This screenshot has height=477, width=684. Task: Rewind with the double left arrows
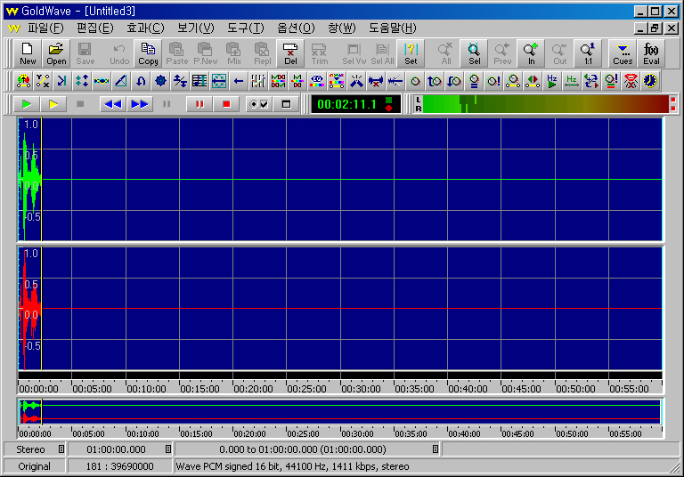tap(113, 104)
